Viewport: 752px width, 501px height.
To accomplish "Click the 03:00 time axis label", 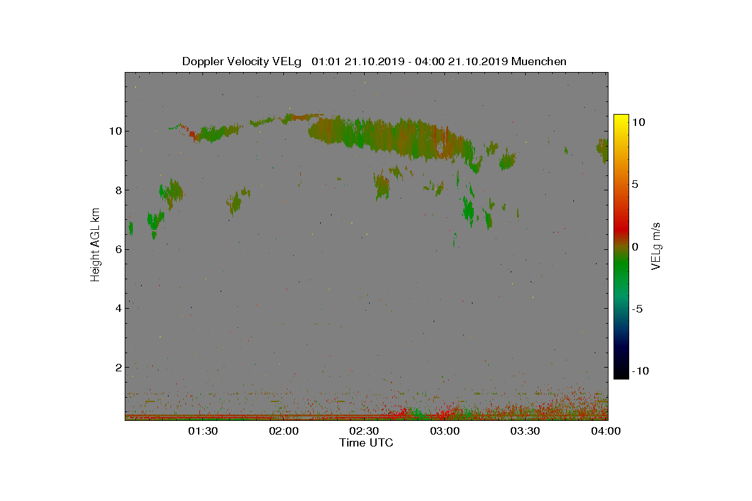I will point(445,431).
